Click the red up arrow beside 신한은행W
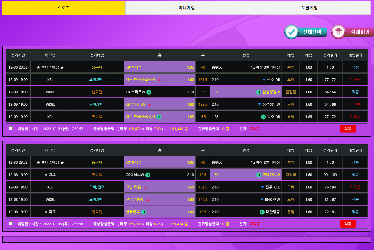The image size is (374, 250). click(x=148, y=200)
